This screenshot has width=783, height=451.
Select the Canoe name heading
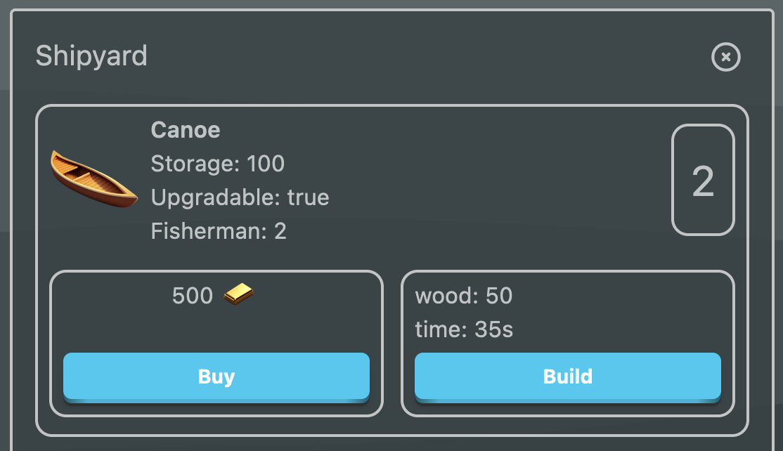pyautogui.click(x=186, y=130)
